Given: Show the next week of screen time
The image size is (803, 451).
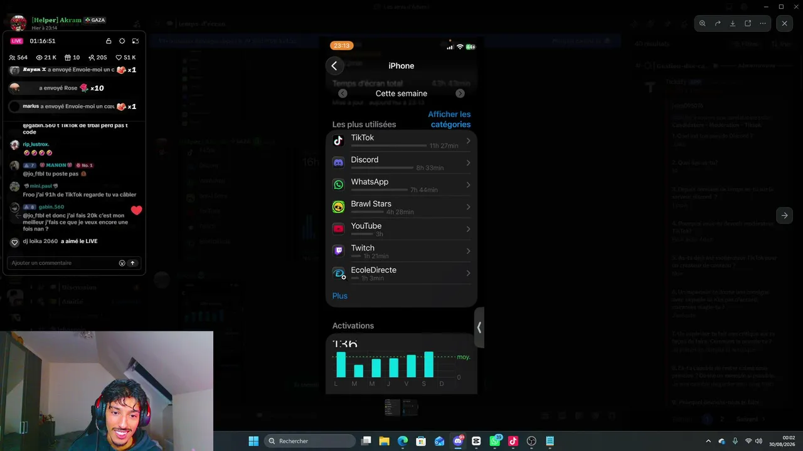Looking at the screenshot, I should tap(460, 93).
